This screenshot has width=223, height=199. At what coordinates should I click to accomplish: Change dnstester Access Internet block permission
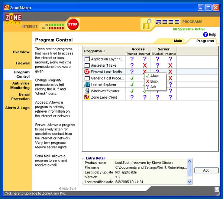pos(145,65)
